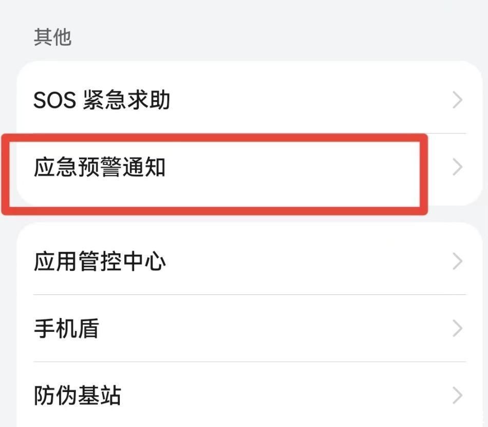Screen dimensions: 488x427
Task: Click the chevron beside 应急预警通知
Action: tap(456, 166)
